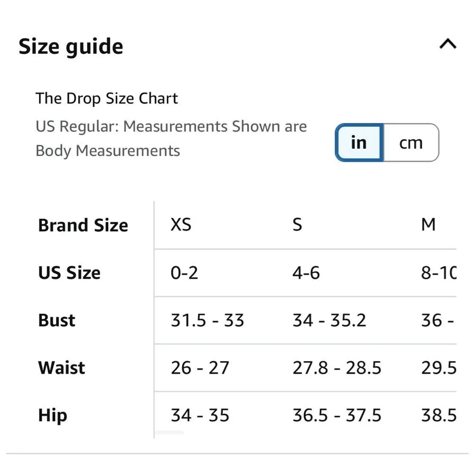Viewport: 475px width, 475px height.
Task: Select the Waist row label
Action: (61, 367)
